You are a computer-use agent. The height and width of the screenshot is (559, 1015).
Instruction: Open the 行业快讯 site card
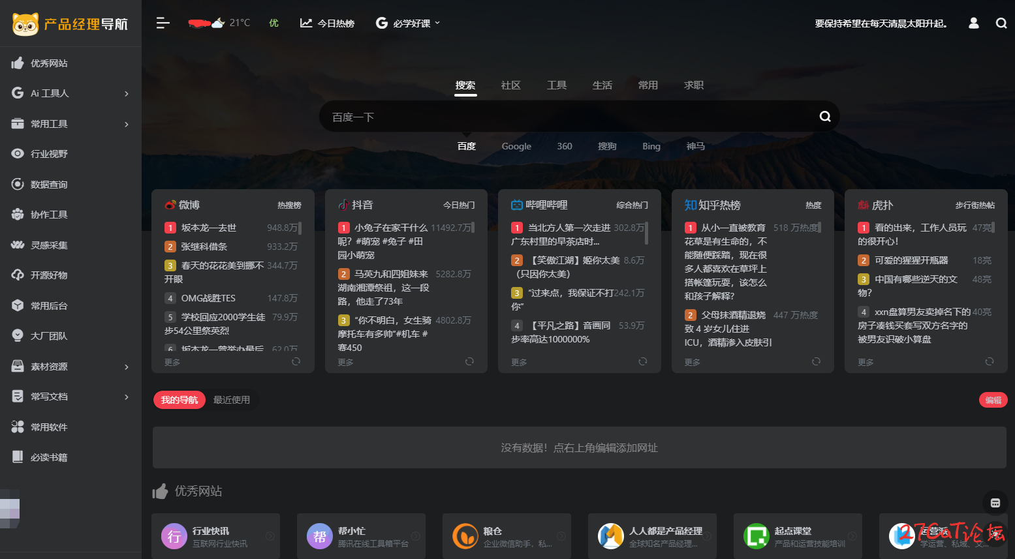pos(215,536)
